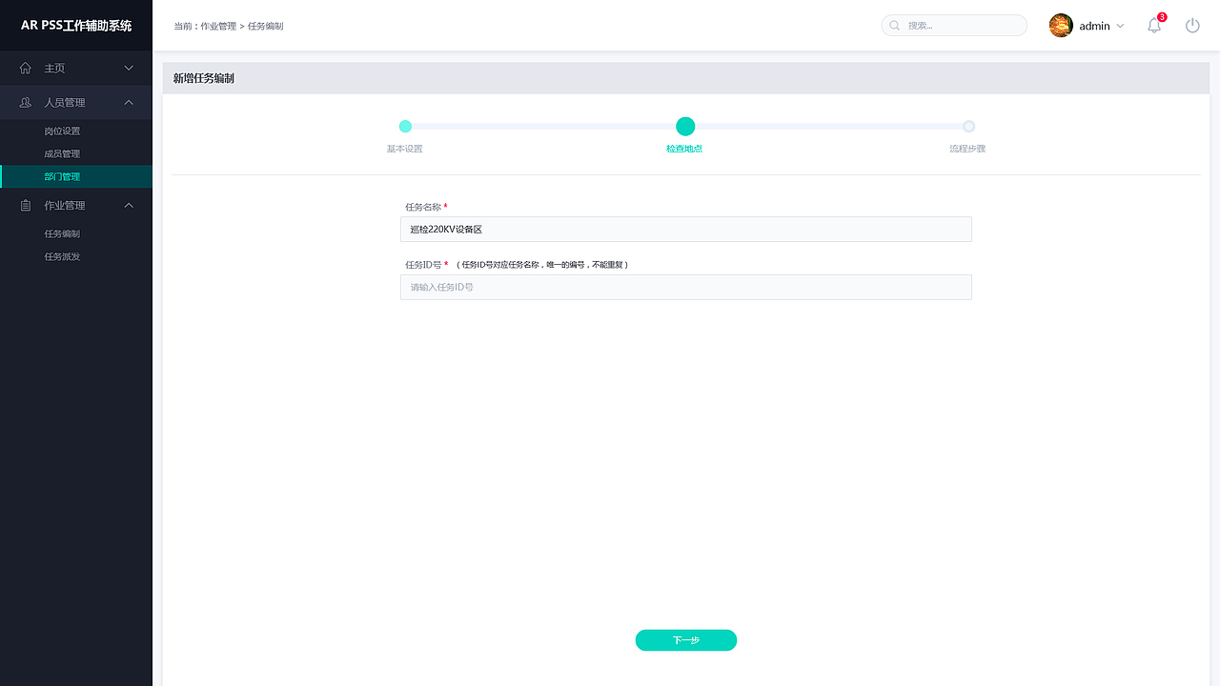
Task: Click the 人员管理 section label
Action: click(65, 102)
